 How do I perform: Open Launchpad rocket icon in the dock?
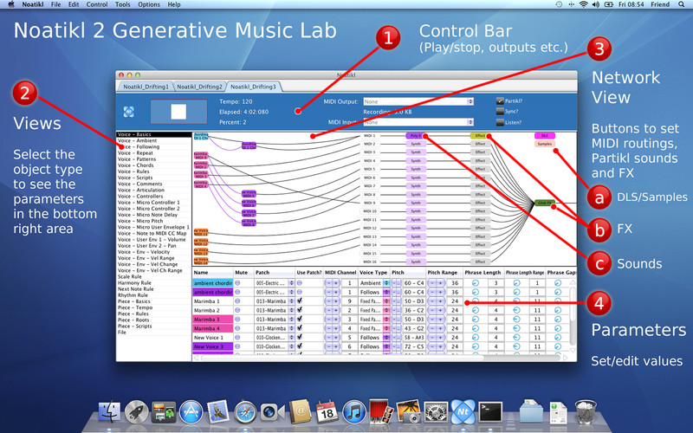[x=136, y=412]
